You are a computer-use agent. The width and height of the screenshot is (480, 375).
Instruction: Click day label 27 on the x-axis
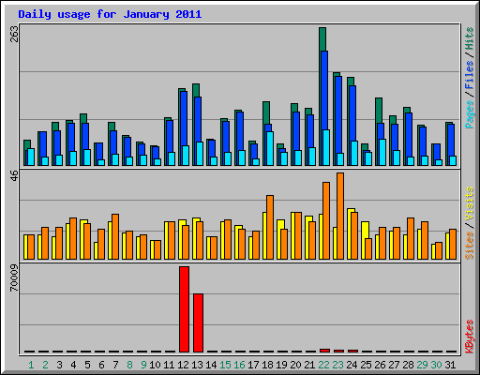394,365
